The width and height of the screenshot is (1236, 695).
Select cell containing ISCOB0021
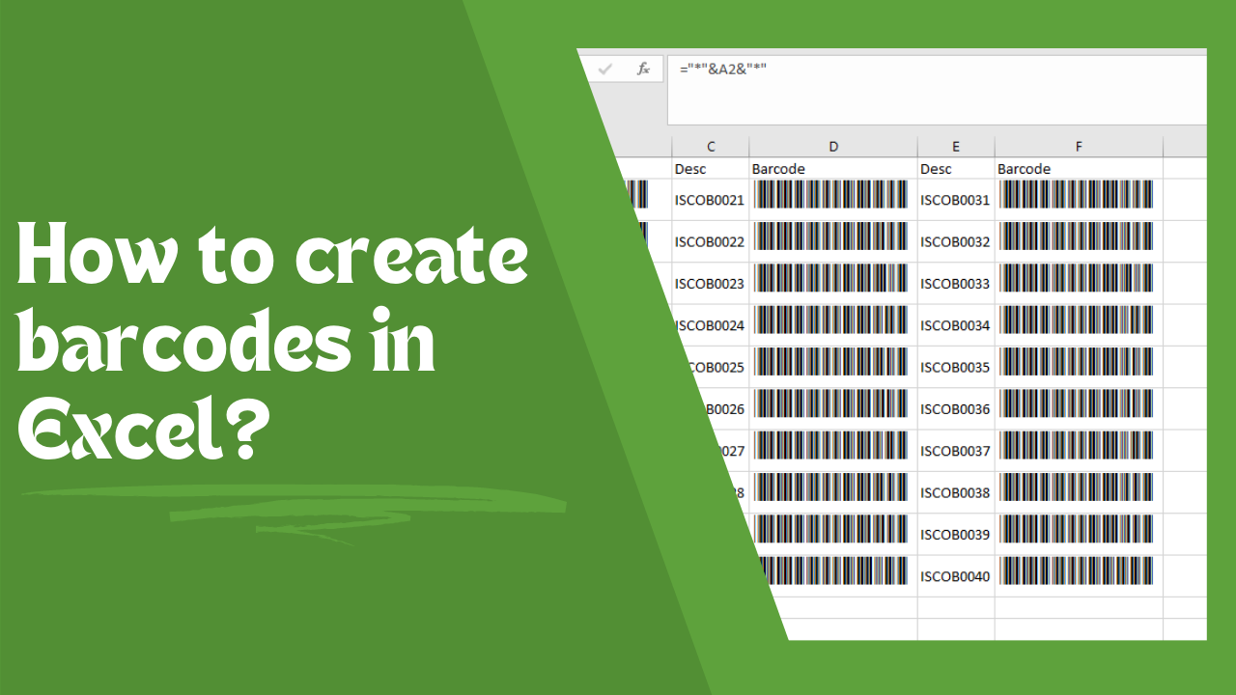click(x=711, y=200)
